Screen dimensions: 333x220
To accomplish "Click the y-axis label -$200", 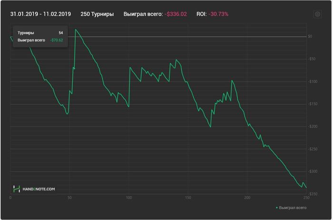I will [313, 127].
